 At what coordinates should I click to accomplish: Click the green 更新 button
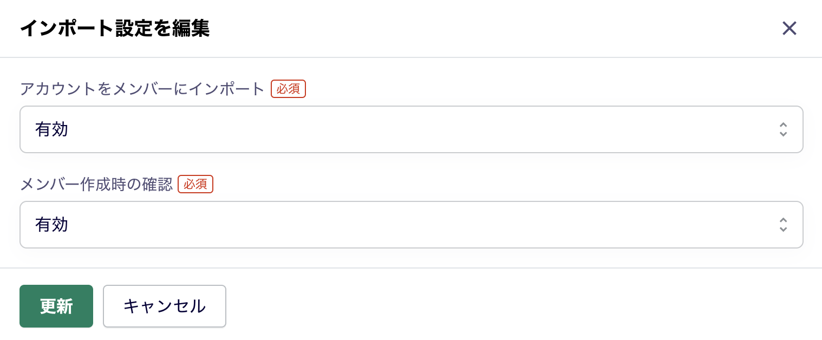56,306
